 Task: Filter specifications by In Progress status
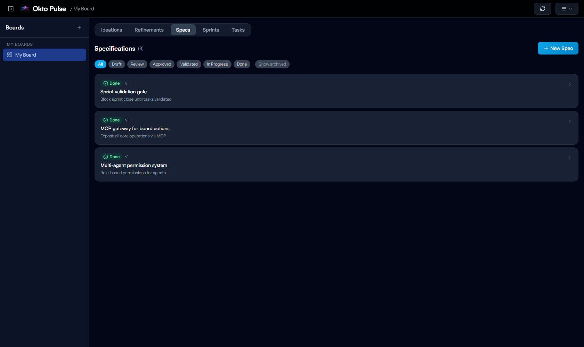point(217,64)
